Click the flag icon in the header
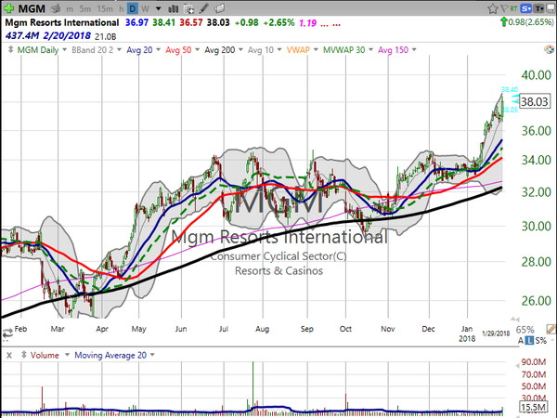This screenshot has width=557, height=418. coord(504,8)
